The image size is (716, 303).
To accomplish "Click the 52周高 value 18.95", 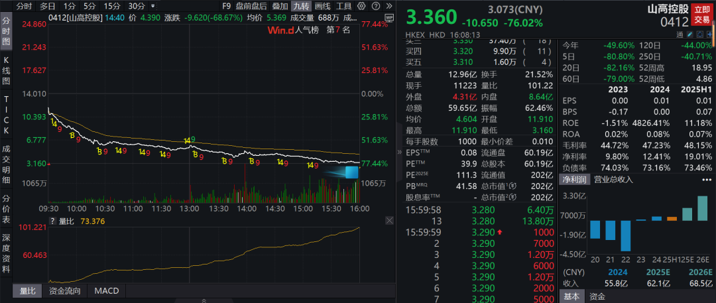I will coord(702,68).
